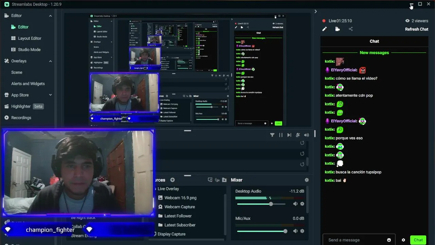Click message 'cómo se llama el video?'
Screen dimensions: 435x245
tap(356, 79)
